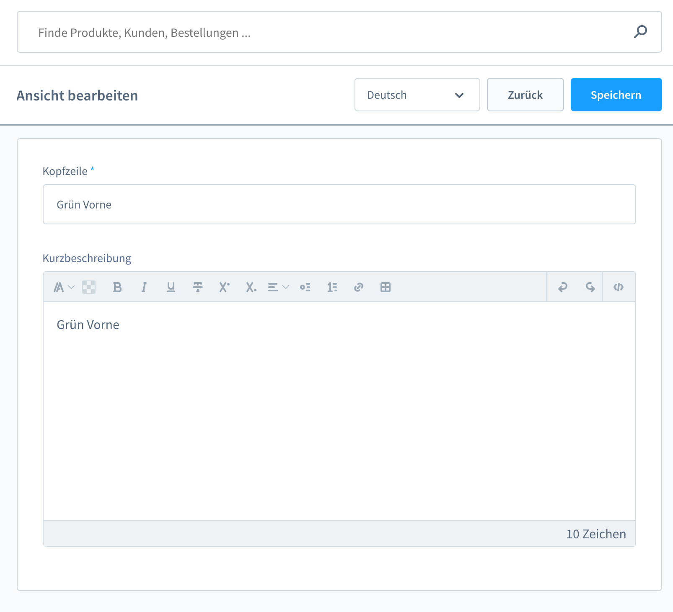
Task: Click the Zurück button
Action: [x=525, y=95]
